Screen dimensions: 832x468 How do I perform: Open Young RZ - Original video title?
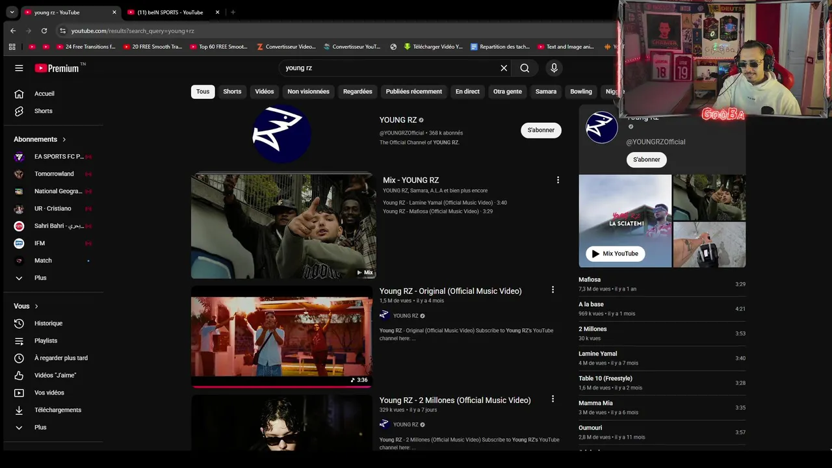tap(450, 291)
